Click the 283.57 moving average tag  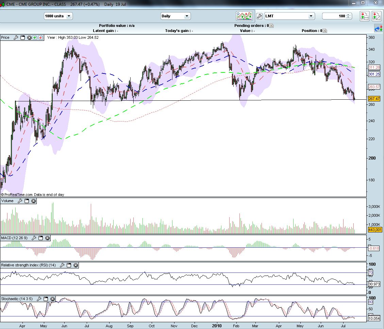(x=374, y=87)
